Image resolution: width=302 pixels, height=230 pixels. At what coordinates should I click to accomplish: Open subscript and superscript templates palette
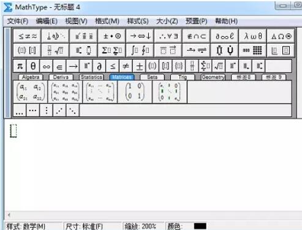click(x=83, y=50)
